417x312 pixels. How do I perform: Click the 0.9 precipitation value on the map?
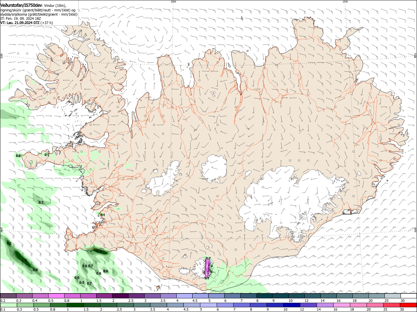pyautogui.click(x=35, y=270)
